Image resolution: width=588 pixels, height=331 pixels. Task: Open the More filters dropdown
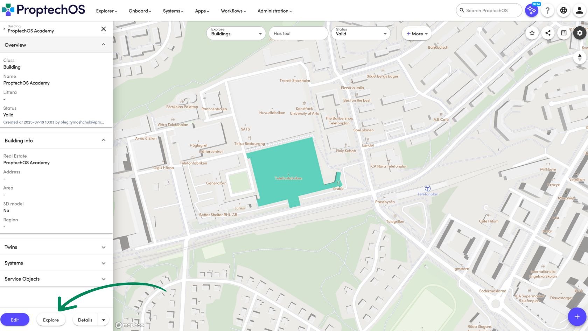coord(417,34)
